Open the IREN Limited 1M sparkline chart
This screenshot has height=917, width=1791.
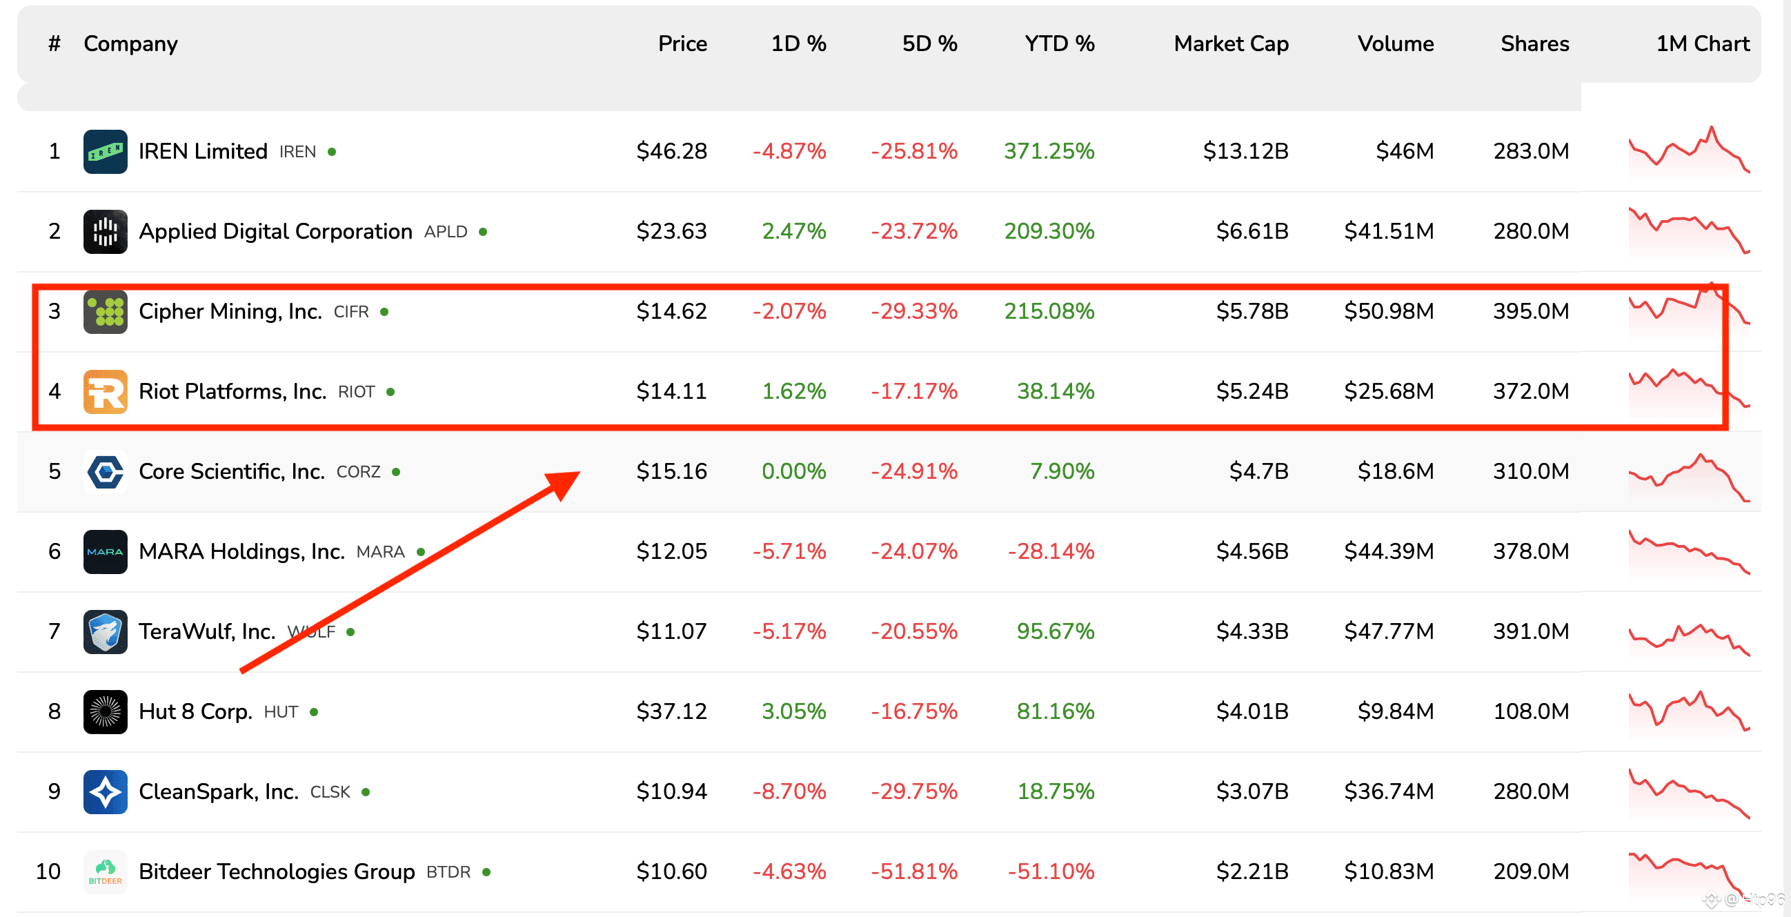(1688, 151)
